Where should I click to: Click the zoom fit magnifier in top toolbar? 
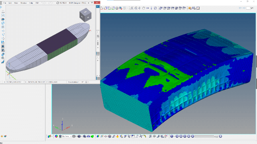coord(132,8)
